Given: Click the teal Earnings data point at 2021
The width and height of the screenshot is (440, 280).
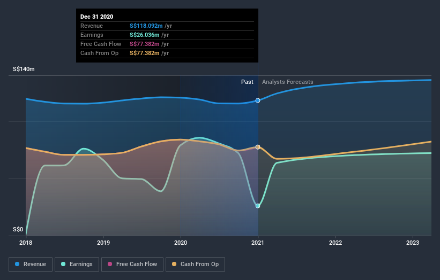Looking at the screenshot, I should [x=258, y=206].
